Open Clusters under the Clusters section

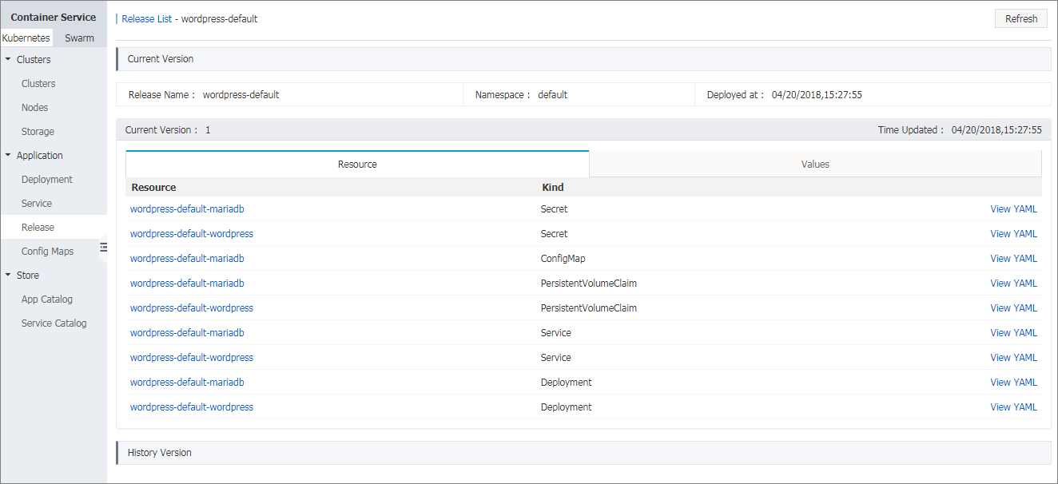(38, 83)
